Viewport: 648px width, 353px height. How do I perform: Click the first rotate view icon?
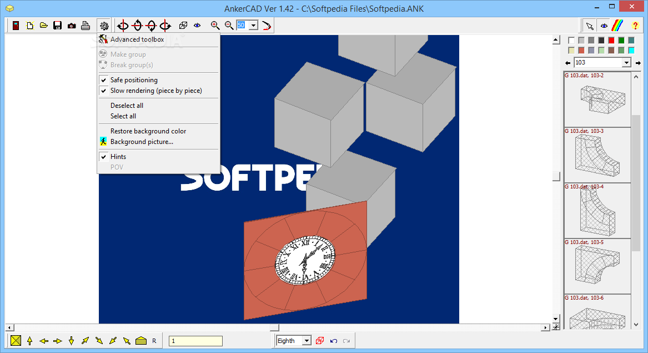(x=123, y=26)
